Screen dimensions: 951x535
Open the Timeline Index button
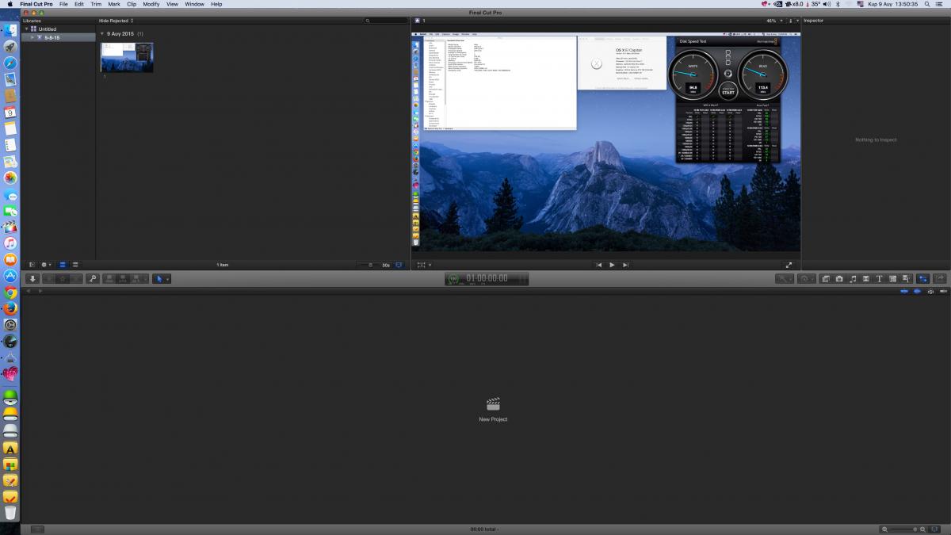tap(36, 529)
